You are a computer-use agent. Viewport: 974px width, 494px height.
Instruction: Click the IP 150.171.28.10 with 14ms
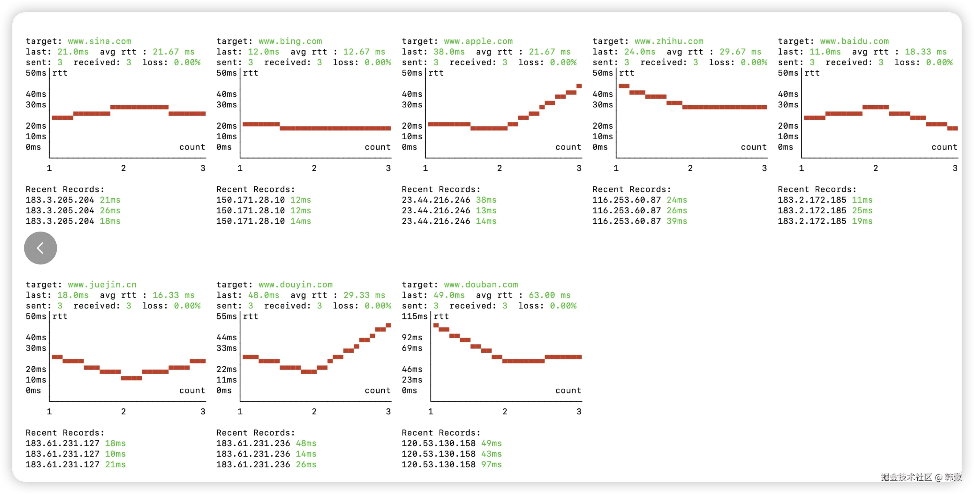[250, 221]
